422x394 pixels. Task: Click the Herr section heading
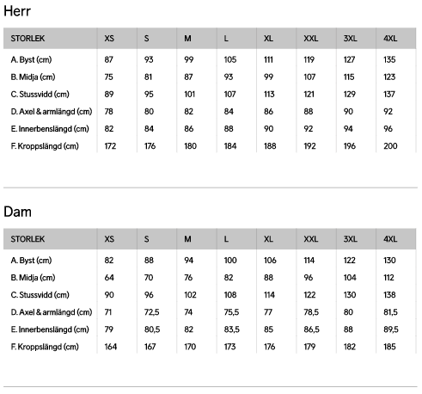(17, 11)
